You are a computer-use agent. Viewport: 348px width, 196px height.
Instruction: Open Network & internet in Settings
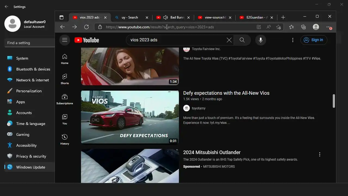(x=30, y=80)
